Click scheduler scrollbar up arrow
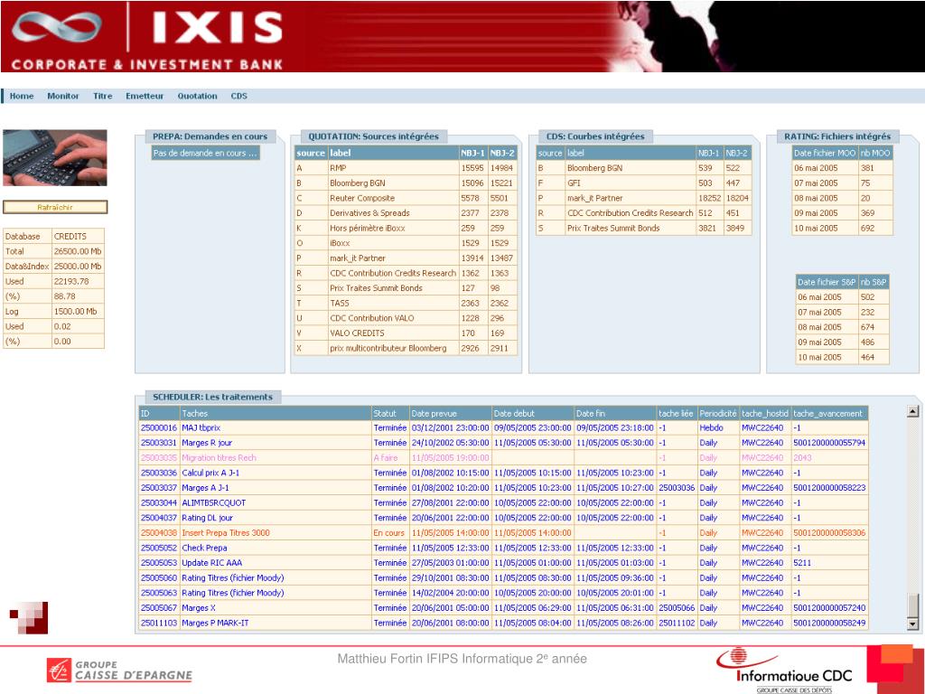925x694 pixels. click(x=912, y=412)
